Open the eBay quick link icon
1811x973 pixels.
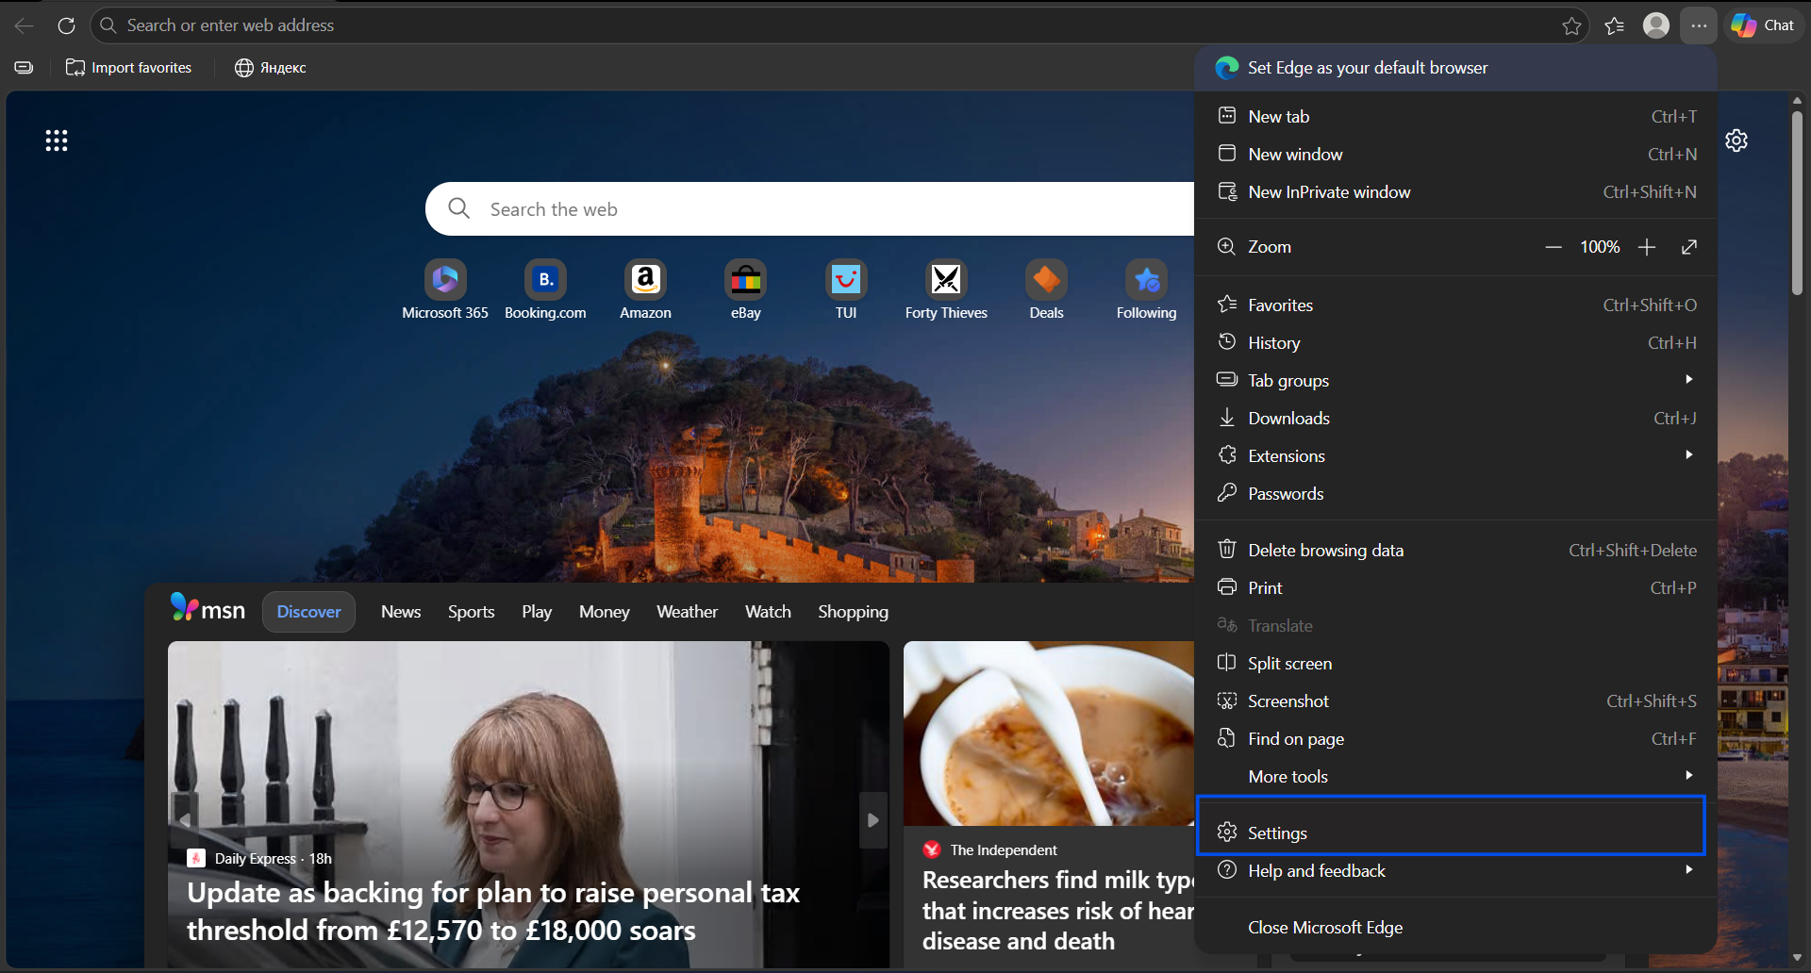(745, 280)
